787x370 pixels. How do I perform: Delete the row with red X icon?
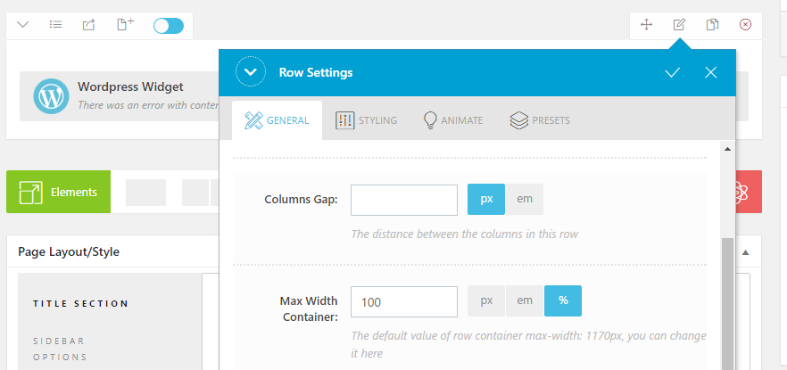click(745, 25)
